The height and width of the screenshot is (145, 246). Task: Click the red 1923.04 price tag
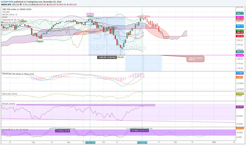240,36
